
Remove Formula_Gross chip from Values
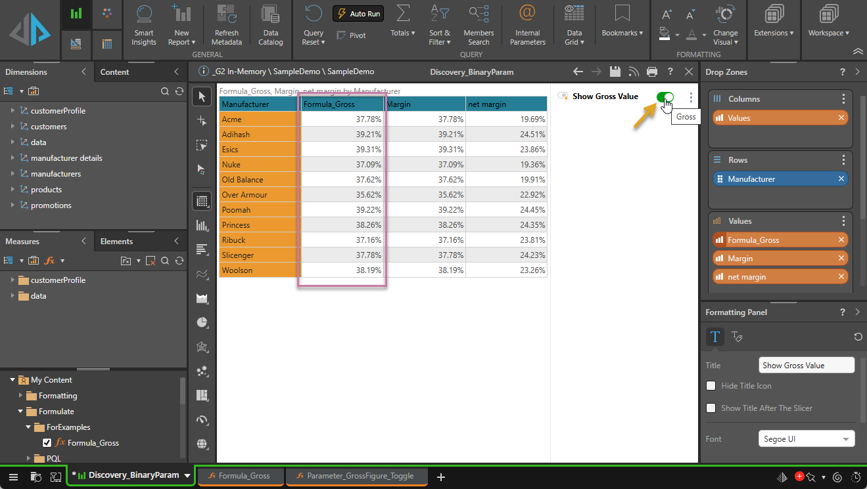click(841, 240)
